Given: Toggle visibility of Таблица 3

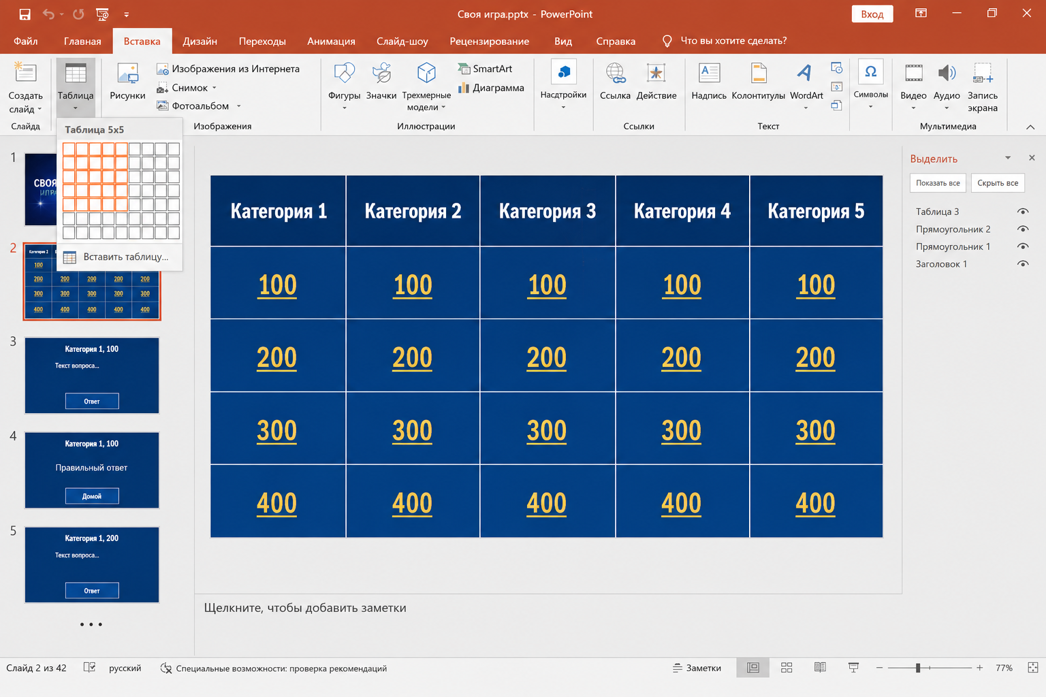Looking at the screenshot, I should tap(1023, 212).
